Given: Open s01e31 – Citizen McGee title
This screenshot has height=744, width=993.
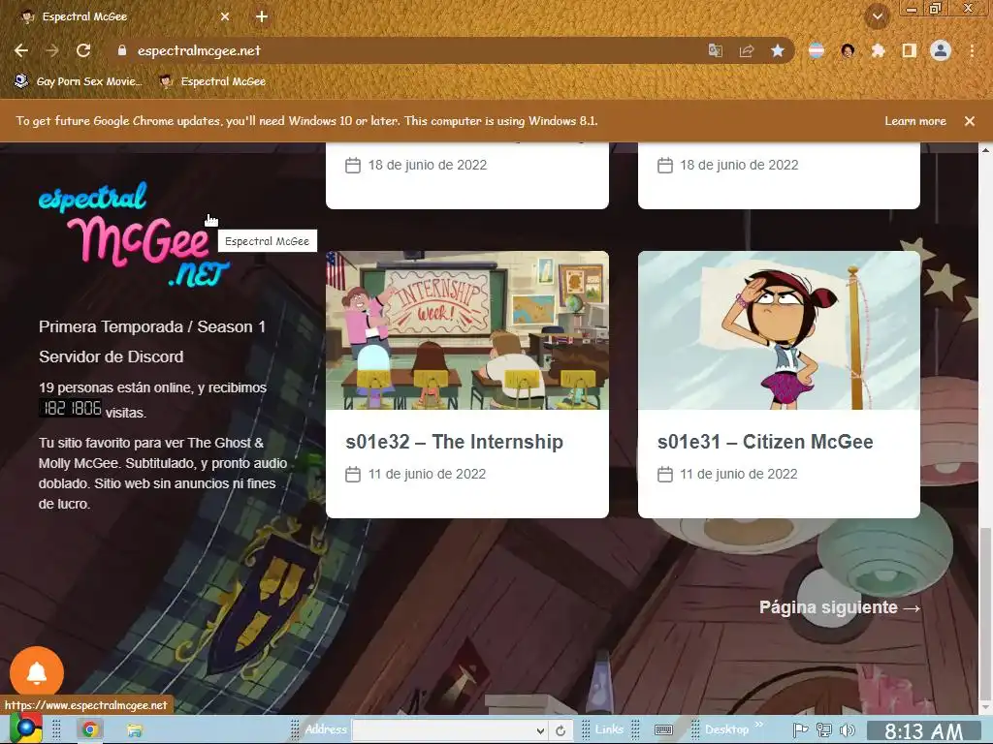Looking at the screenshot, I should pos(765,442).
